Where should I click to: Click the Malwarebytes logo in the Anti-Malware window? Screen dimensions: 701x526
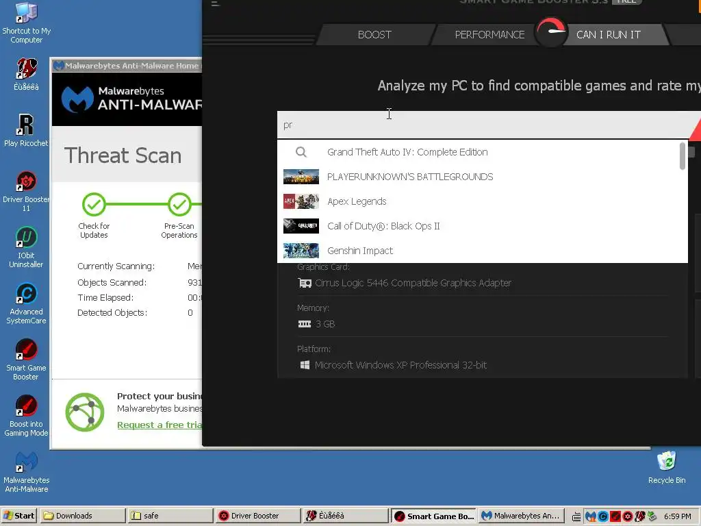[x=77, y=99]
